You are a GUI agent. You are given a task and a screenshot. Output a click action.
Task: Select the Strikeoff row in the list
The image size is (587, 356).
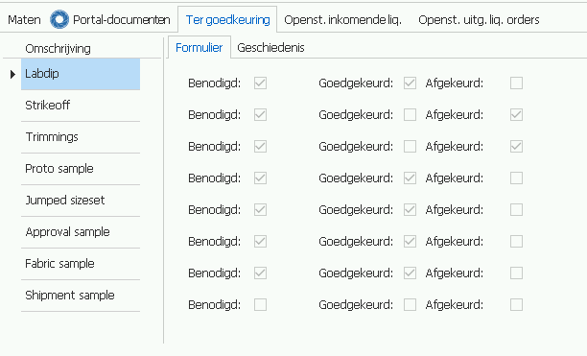click(x=81, y=106)
